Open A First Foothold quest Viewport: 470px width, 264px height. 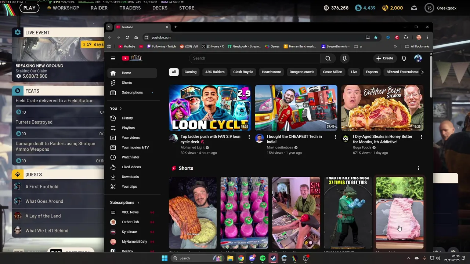point(58,187)
